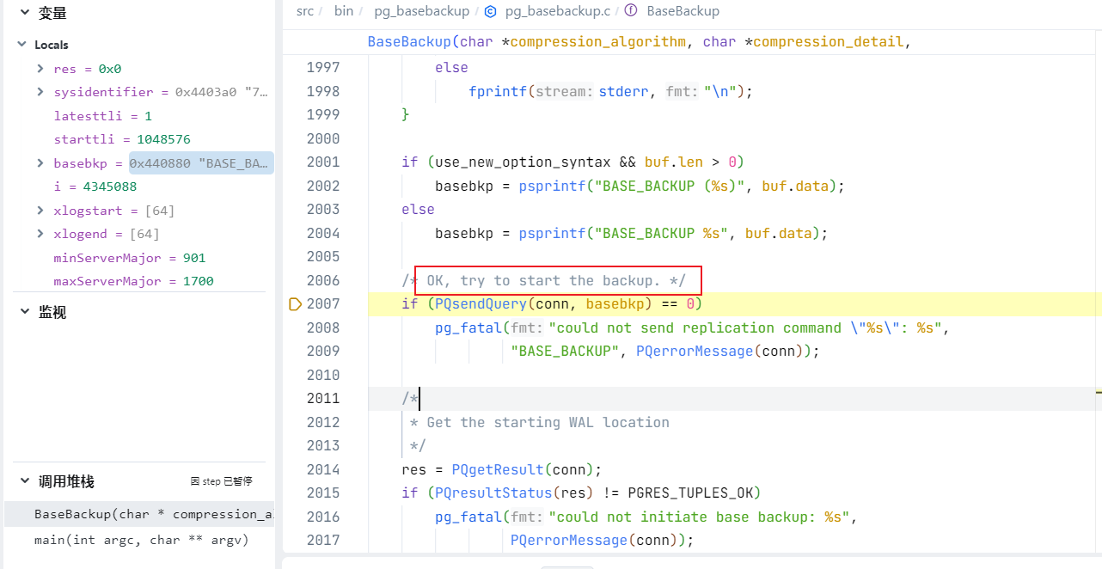The width and height of the screenshot is (1102, 569).
Task: Click the current execution arrow at line 2007
Action: coord(295,303)
